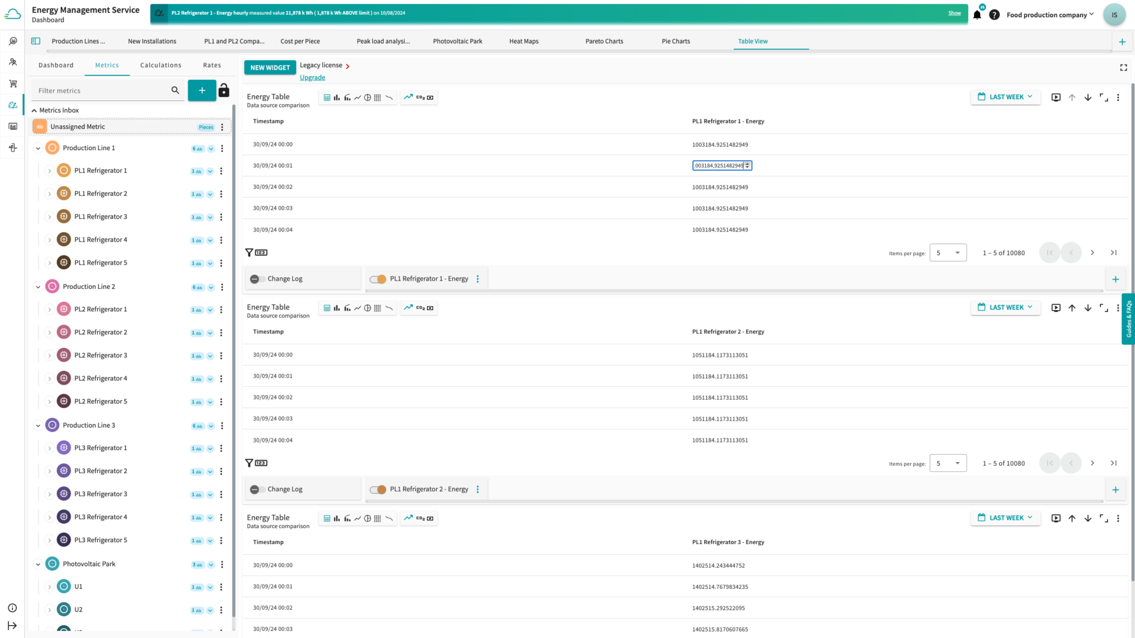Switch first Energy Table to bar chart view

click(x=336, y=97)
